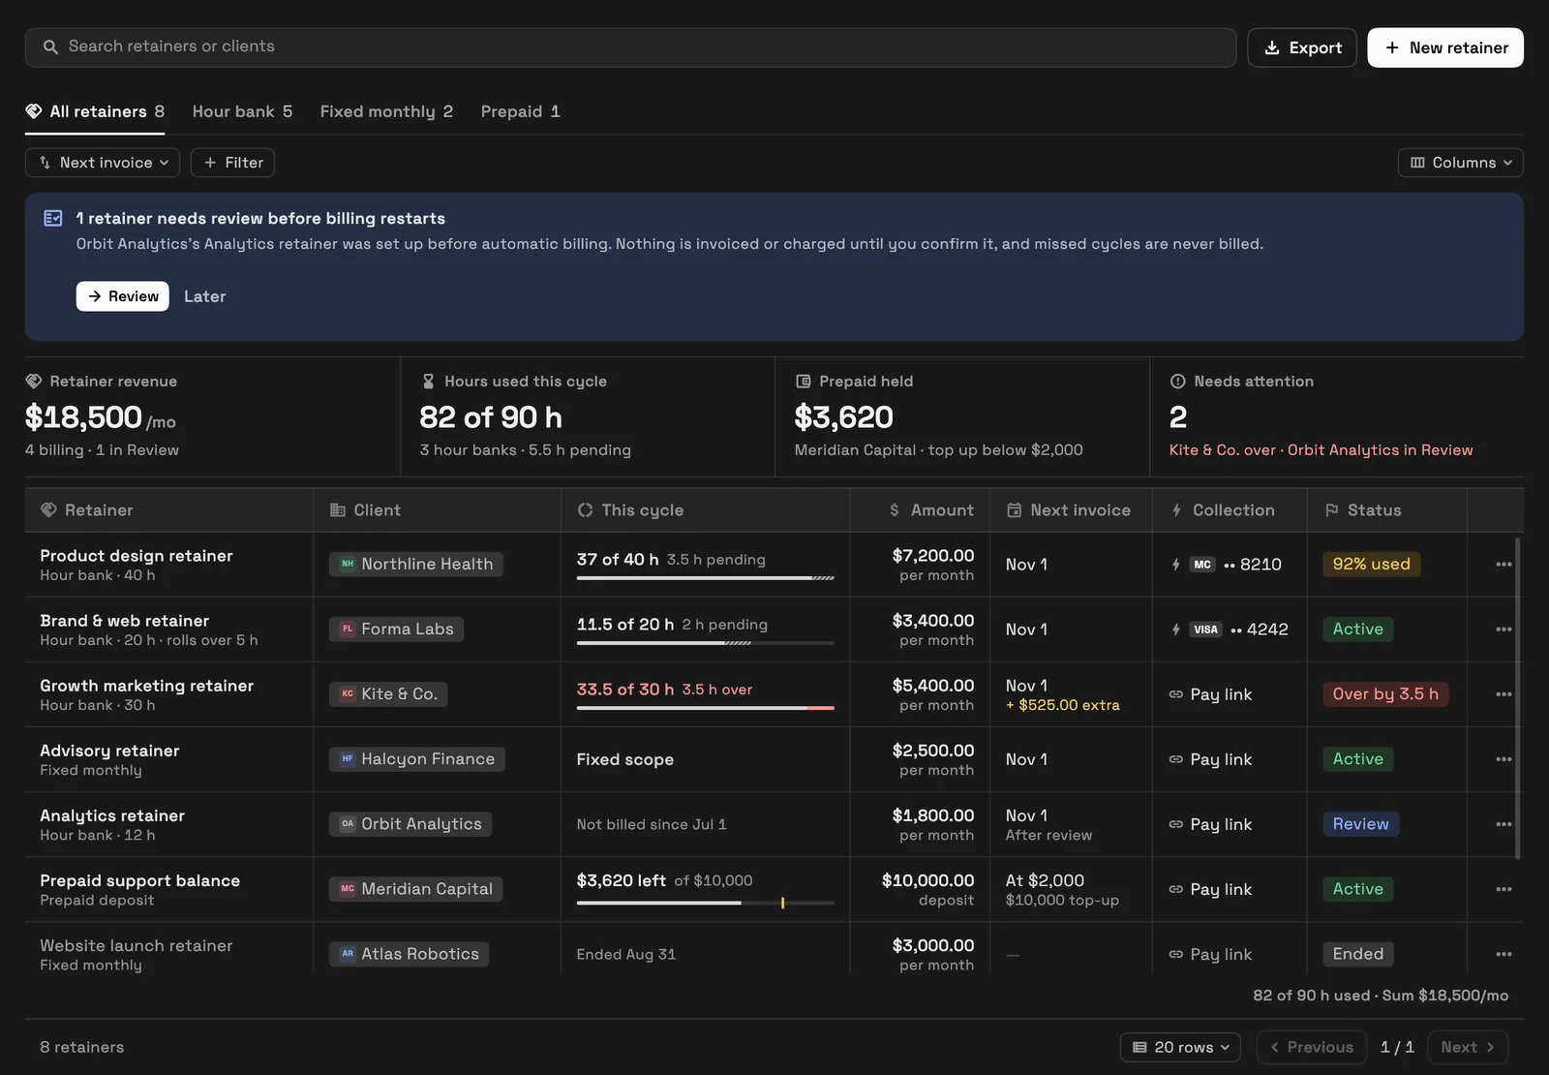Focus the Search retainers or clients field

tap(630, 47)
